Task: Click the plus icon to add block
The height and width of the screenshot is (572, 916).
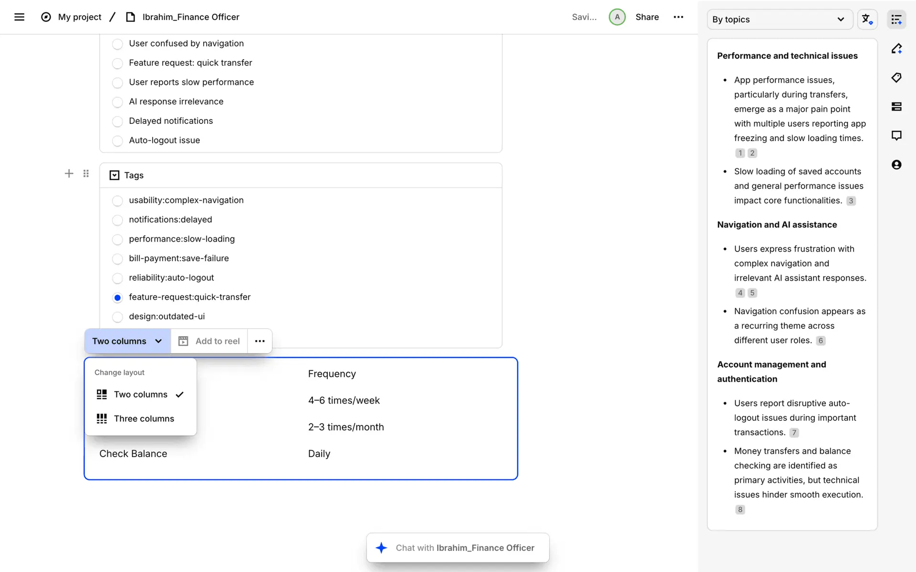Action: (x=69, y=174)
